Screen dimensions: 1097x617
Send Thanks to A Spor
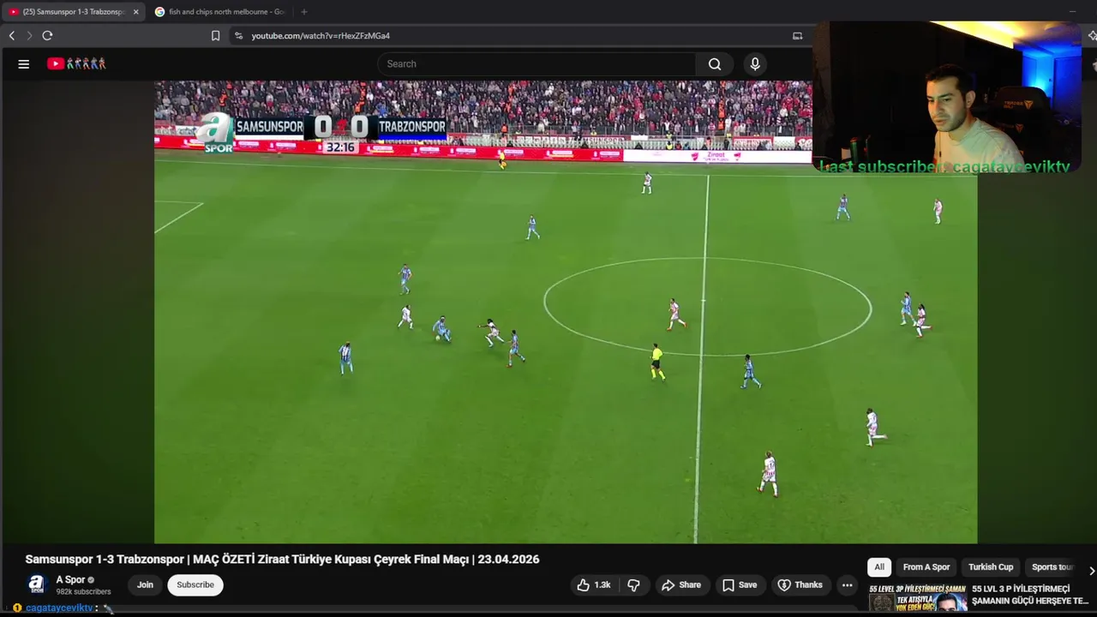pyautogui.click(x=800, y=584)
